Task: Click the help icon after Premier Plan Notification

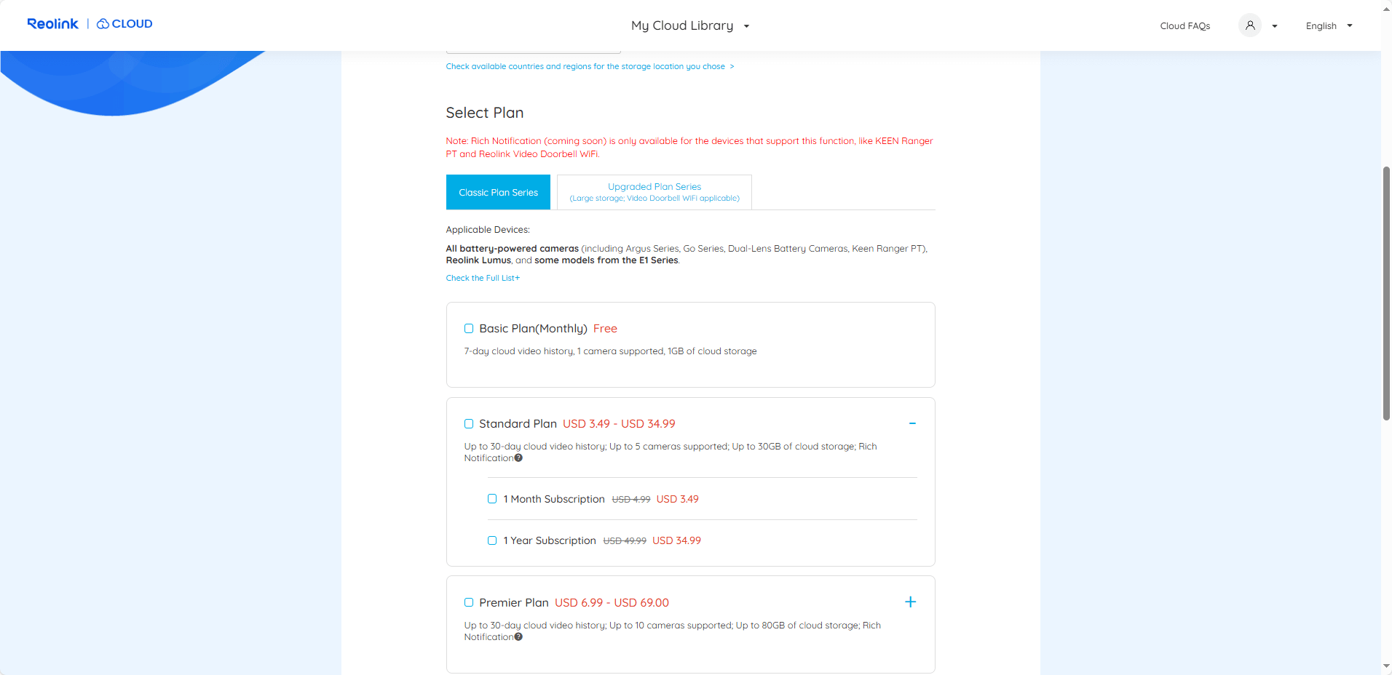Action: coord(518,637)
